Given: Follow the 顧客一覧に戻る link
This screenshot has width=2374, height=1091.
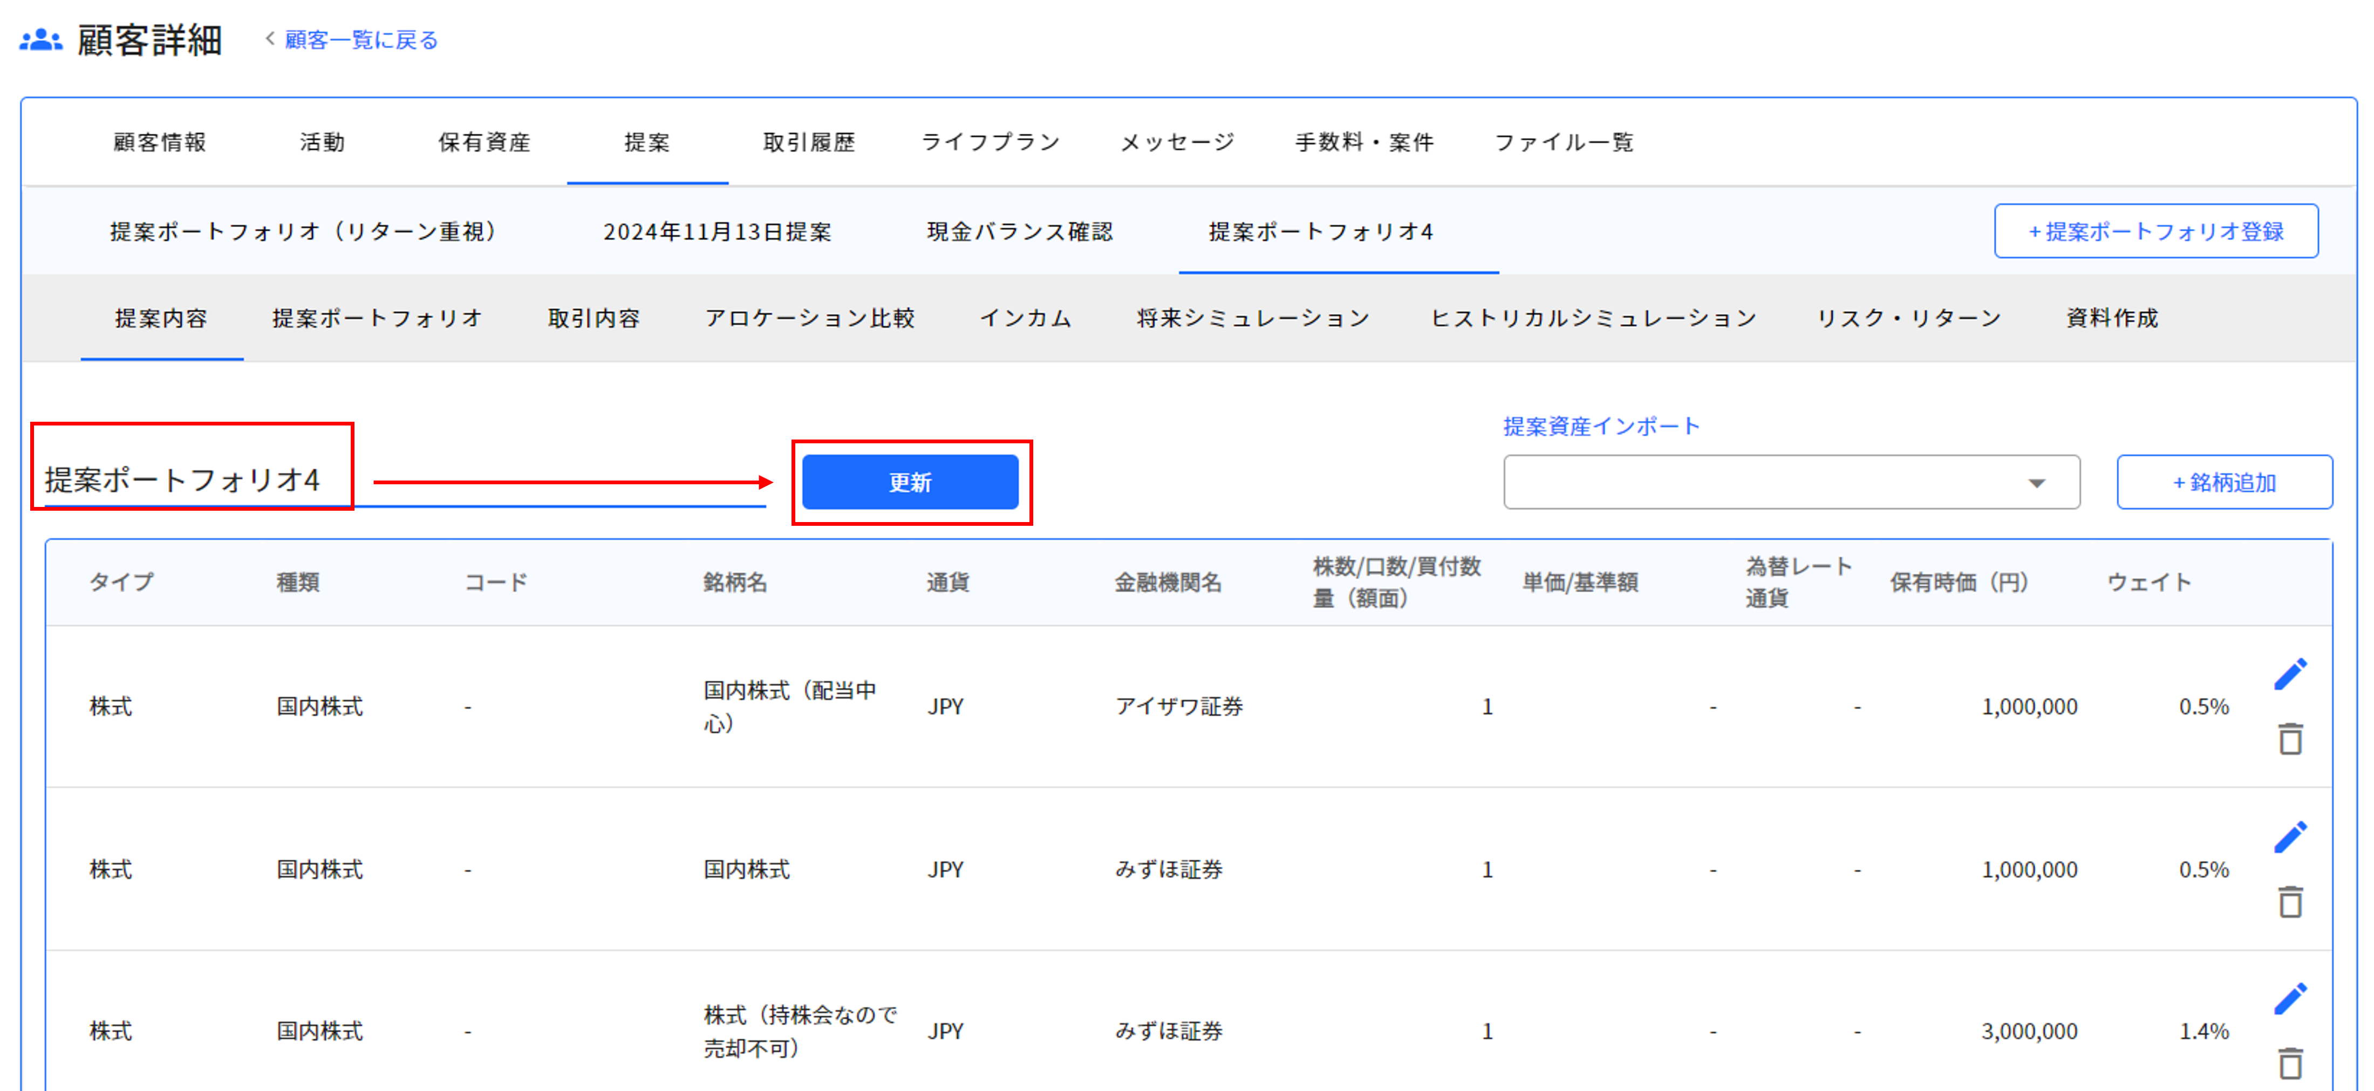Looking at the screenshot, I should tap(360, 39).
